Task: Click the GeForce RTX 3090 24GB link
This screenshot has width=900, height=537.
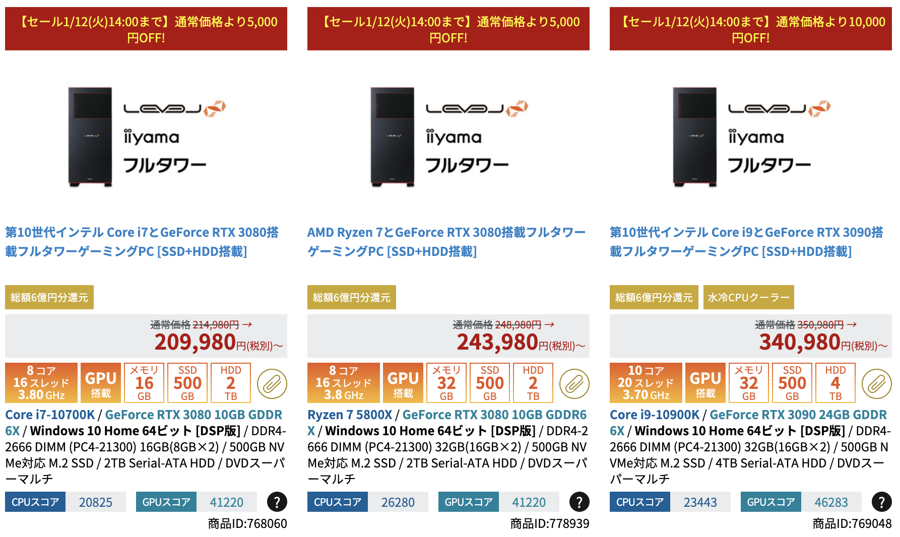Action: tap(798, 415)
